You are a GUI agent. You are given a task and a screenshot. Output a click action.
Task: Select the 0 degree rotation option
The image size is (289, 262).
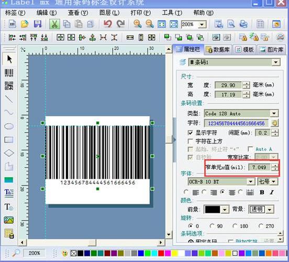point(190,226)
